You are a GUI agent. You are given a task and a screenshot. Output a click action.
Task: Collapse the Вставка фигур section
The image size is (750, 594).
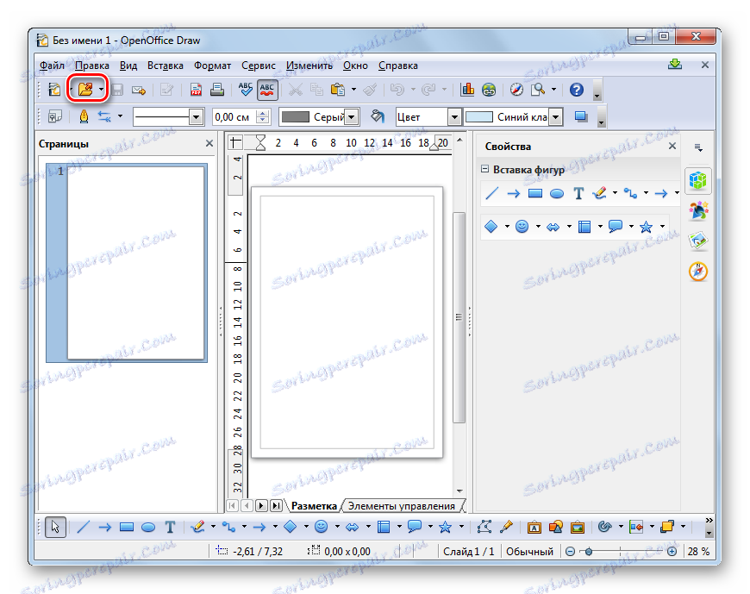point(484,169)
